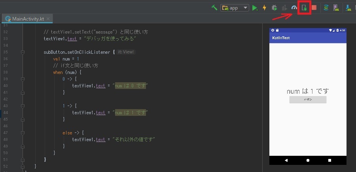Viewport: 356px width, 172px height.
Task: Click the highlighted string 'num は 0 です'
Action: [x=130, y=86]
